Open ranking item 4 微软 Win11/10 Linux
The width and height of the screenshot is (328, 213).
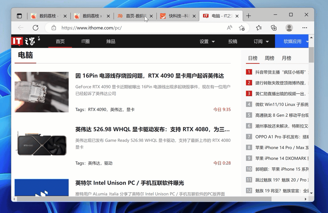tap(282, 104)
